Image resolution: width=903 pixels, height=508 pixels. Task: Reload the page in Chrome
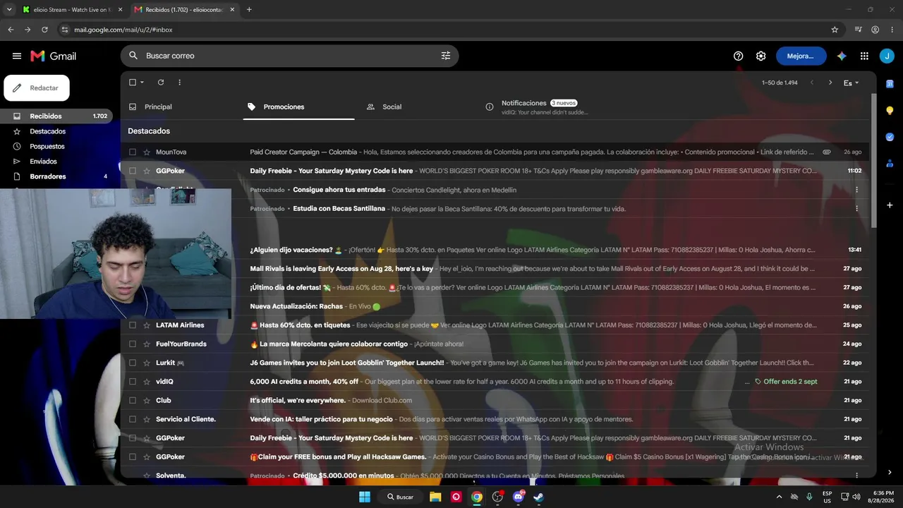click(44, 30)
